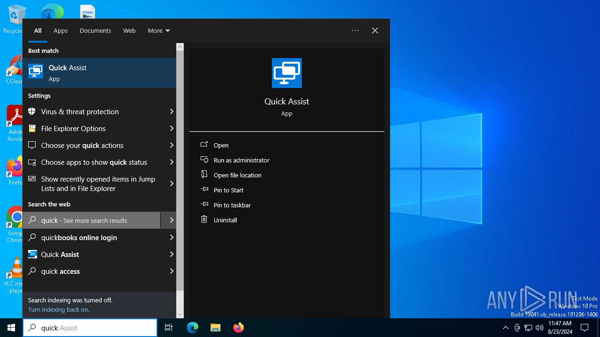Expand quickbooks online login suggestion arrow
600x337 pixels.
[172, 237]
